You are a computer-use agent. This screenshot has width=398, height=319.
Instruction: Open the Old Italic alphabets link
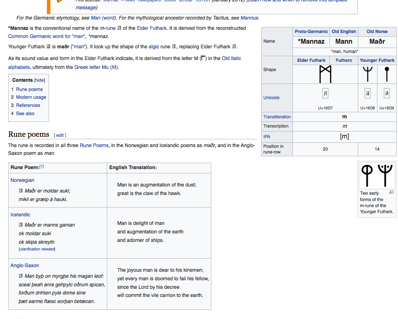point(231,58)
